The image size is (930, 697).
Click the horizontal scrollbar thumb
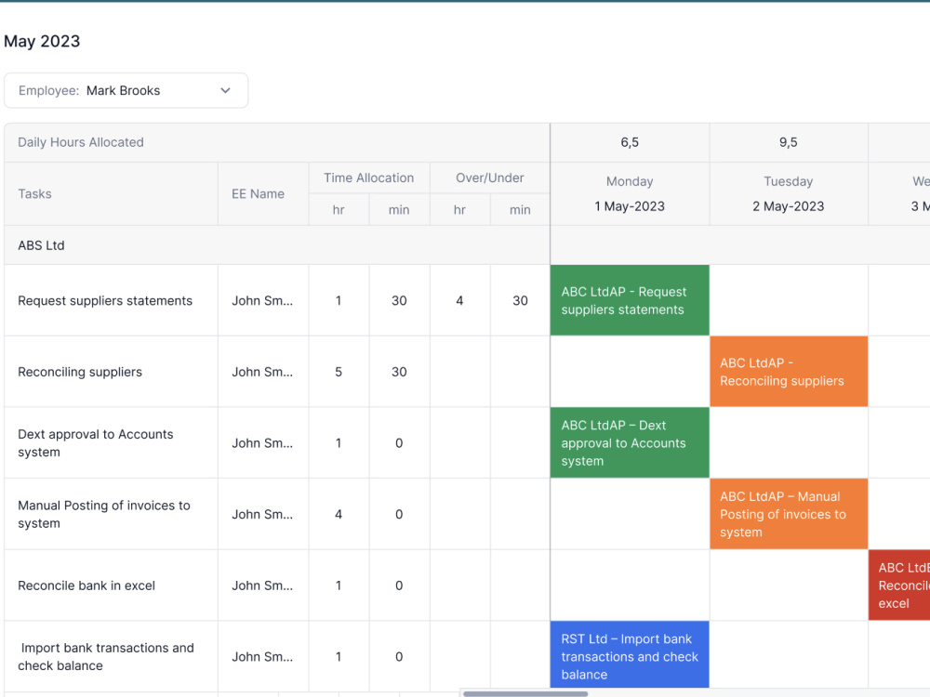tap(525, 693)
